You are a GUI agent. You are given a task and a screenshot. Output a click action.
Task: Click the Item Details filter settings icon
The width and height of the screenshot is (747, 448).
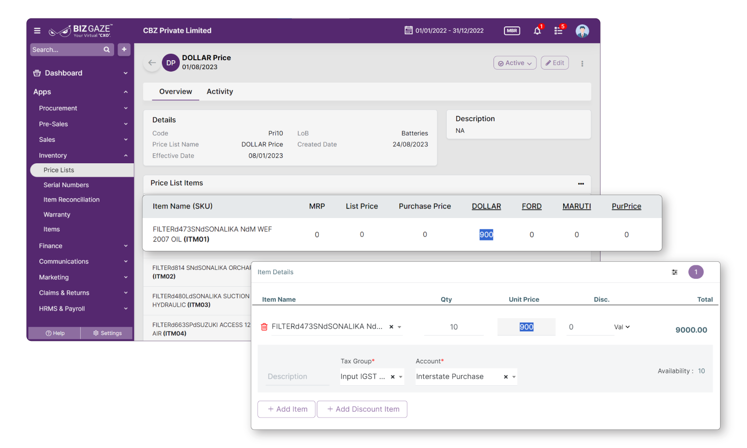(x=674, y=272)
